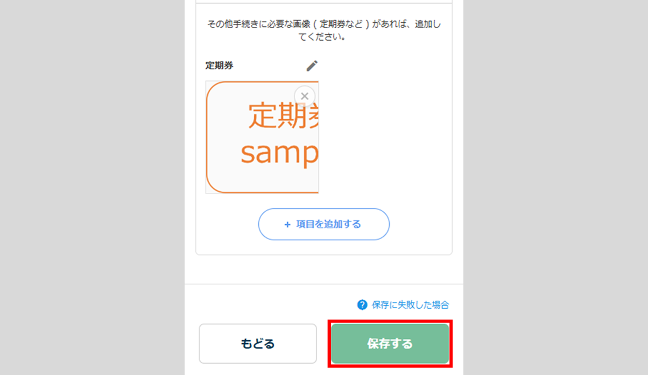Click the orange samp text inside the thumbnail
The height and width of the screenshot is (375, 648).
(279, 154)
